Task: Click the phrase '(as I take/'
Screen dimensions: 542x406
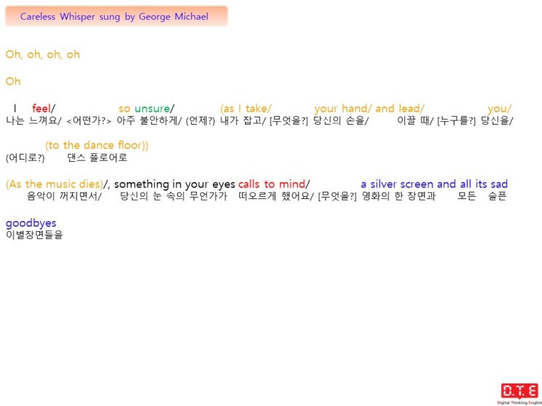Action: tap(246, 109)
